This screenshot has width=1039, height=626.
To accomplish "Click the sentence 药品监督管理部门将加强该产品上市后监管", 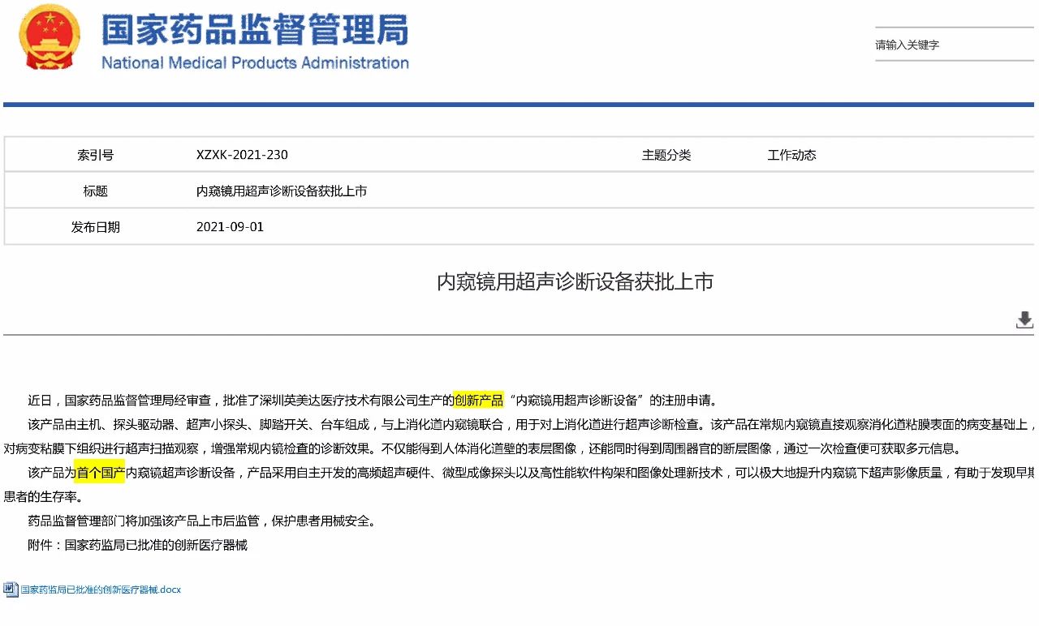I will [x=202, y=521].
